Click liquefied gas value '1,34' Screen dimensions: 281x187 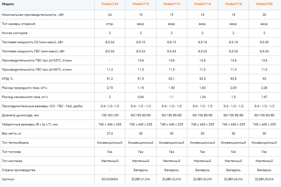[x=202, y=97]
